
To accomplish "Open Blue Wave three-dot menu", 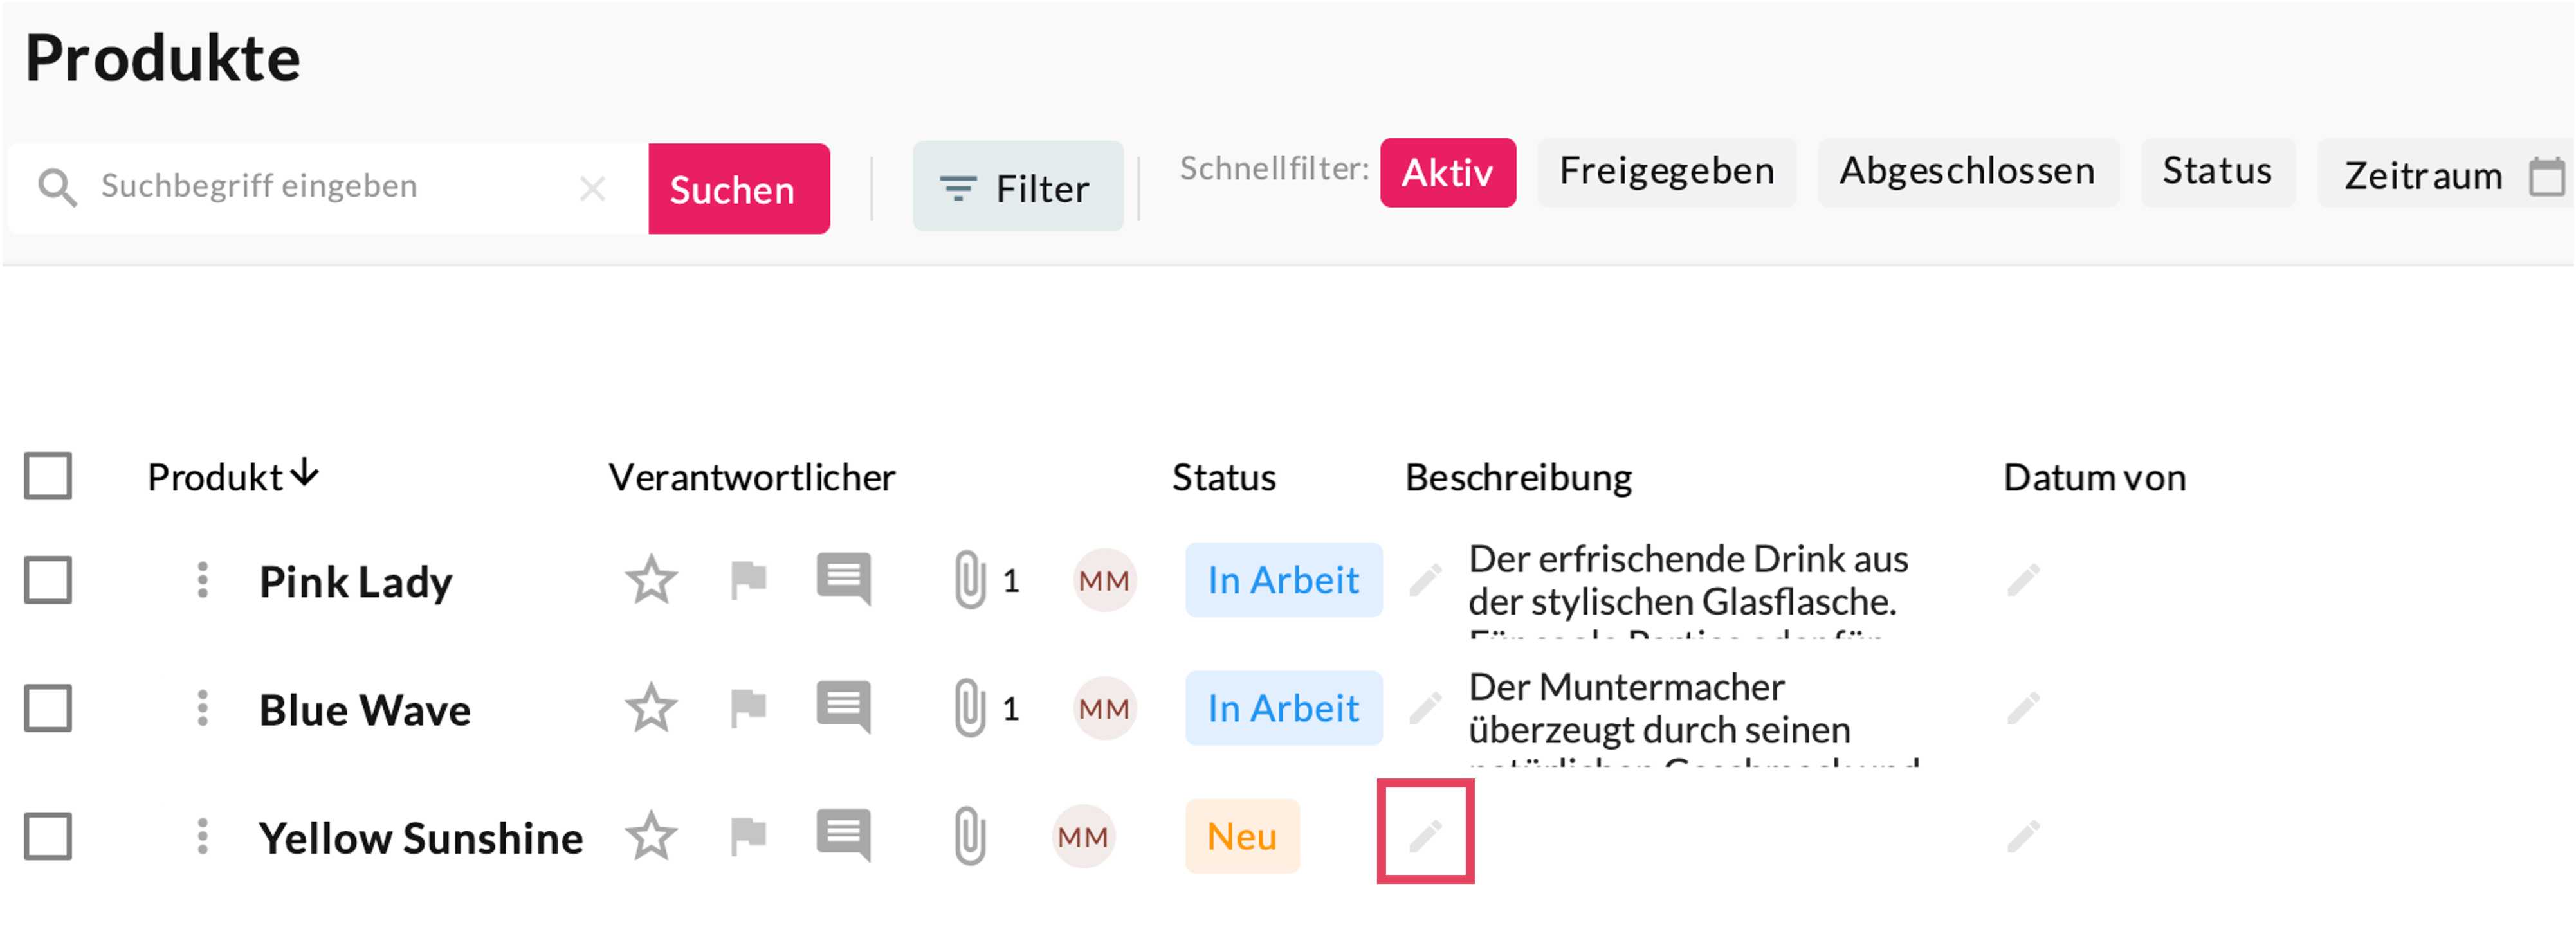I will 203,708.
